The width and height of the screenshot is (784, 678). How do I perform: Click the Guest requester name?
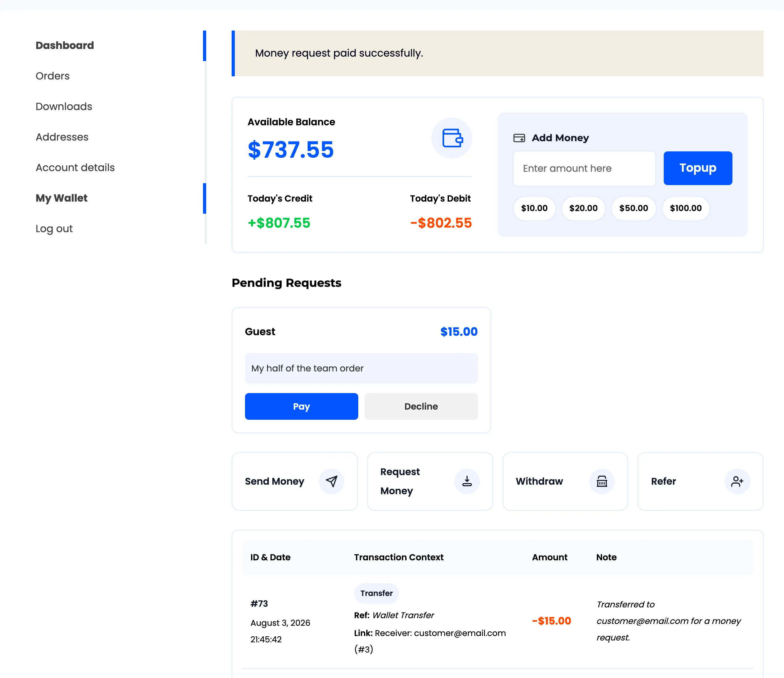click(x=260, y=332)
